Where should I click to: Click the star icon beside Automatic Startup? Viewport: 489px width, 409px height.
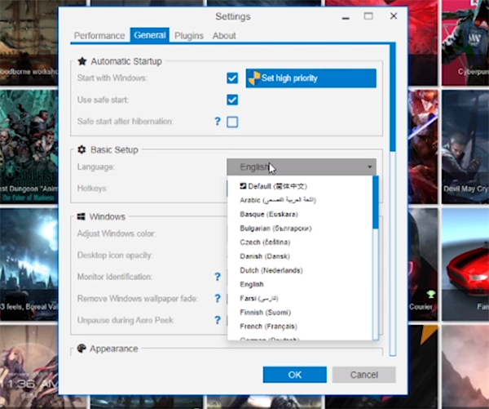pos(81,61)
